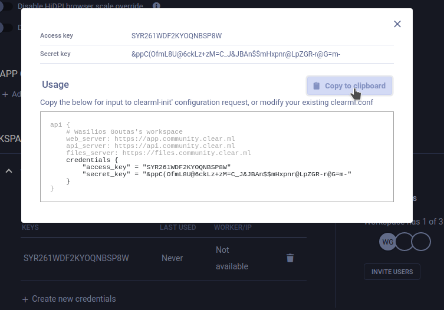This screenshot has width=444, height=310.
Task: Click the plus icon beside Create new credentials
Action: 25,299
